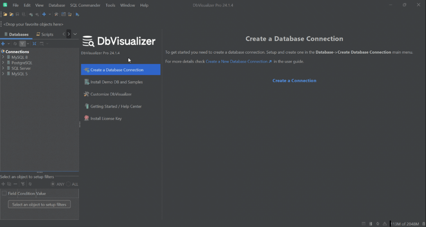Open the Tools menu
This screenshot has height=227, width=426.
(110, 5)
